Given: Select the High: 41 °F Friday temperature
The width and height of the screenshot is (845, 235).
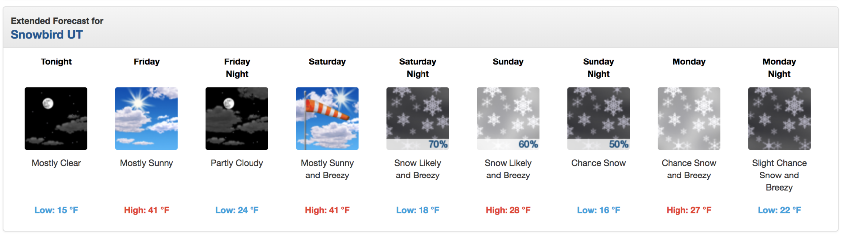Looking at the screenshot, I should tap(147, 210).
